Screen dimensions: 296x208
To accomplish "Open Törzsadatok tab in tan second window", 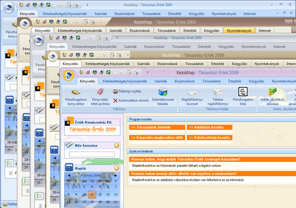I will coord(194,64).
